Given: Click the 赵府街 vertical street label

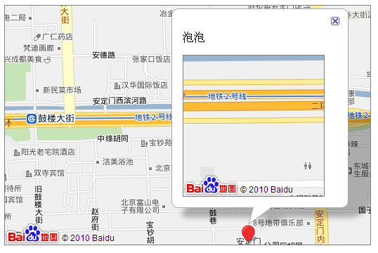Looking at the screenshot, I should click(x=95, y=219).
